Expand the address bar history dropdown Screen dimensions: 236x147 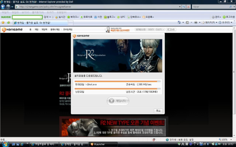tap(180, 7)
